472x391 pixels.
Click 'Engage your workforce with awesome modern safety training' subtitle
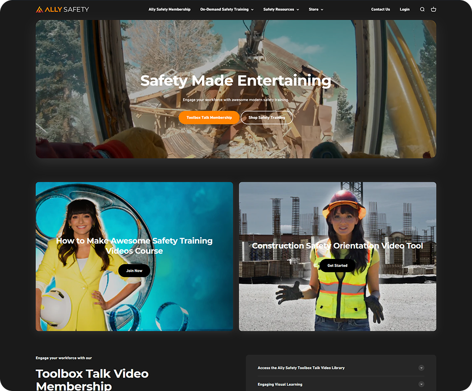click(236, 100)
